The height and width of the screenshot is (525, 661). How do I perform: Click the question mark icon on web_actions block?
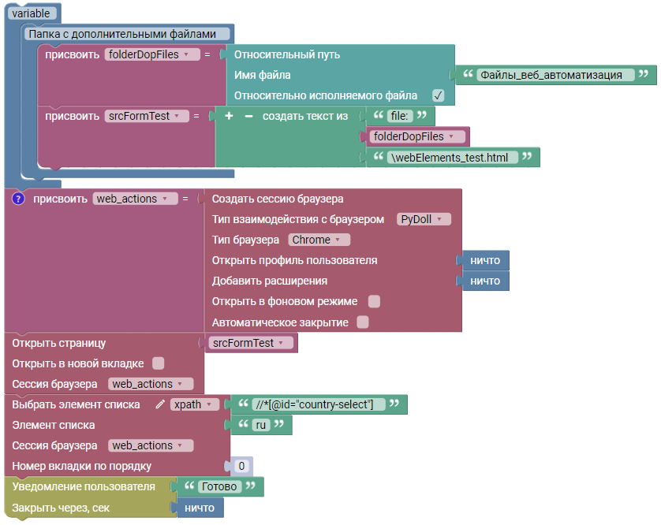pos(19,199)
